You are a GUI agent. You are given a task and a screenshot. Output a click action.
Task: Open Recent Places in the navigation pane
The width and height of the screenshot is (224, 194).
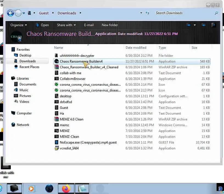coord(29,67)
